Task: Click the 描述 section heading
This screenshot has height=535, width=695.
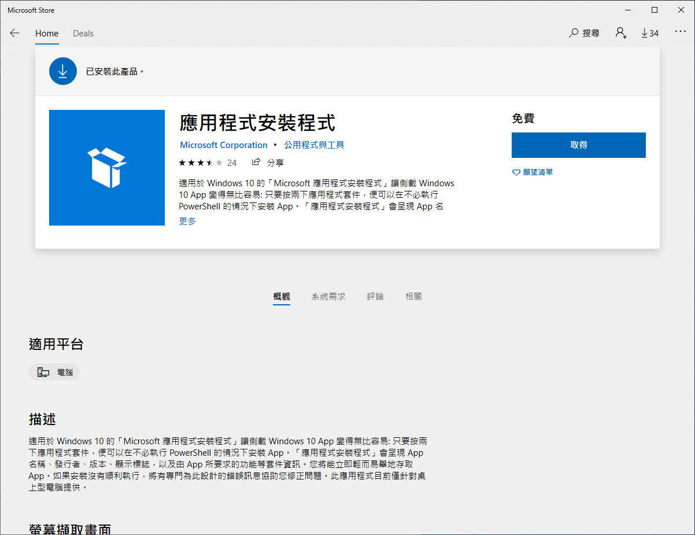Action: click(42, 419)
